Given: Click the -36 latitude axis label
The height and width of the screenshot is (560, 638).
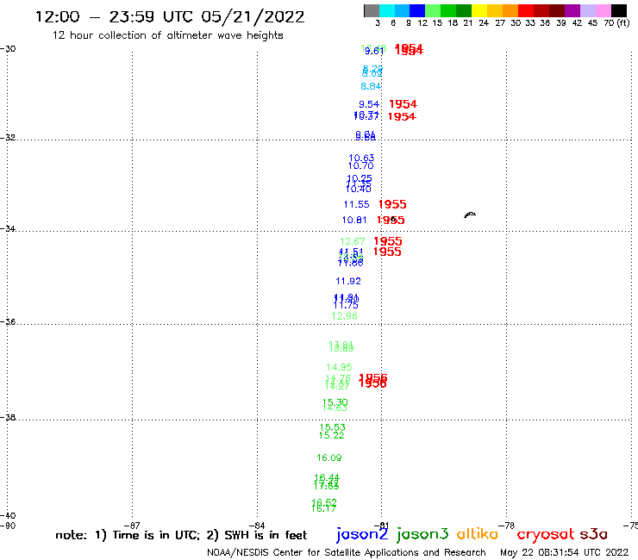Looking at the screenshot, I should tap(8, 321).
